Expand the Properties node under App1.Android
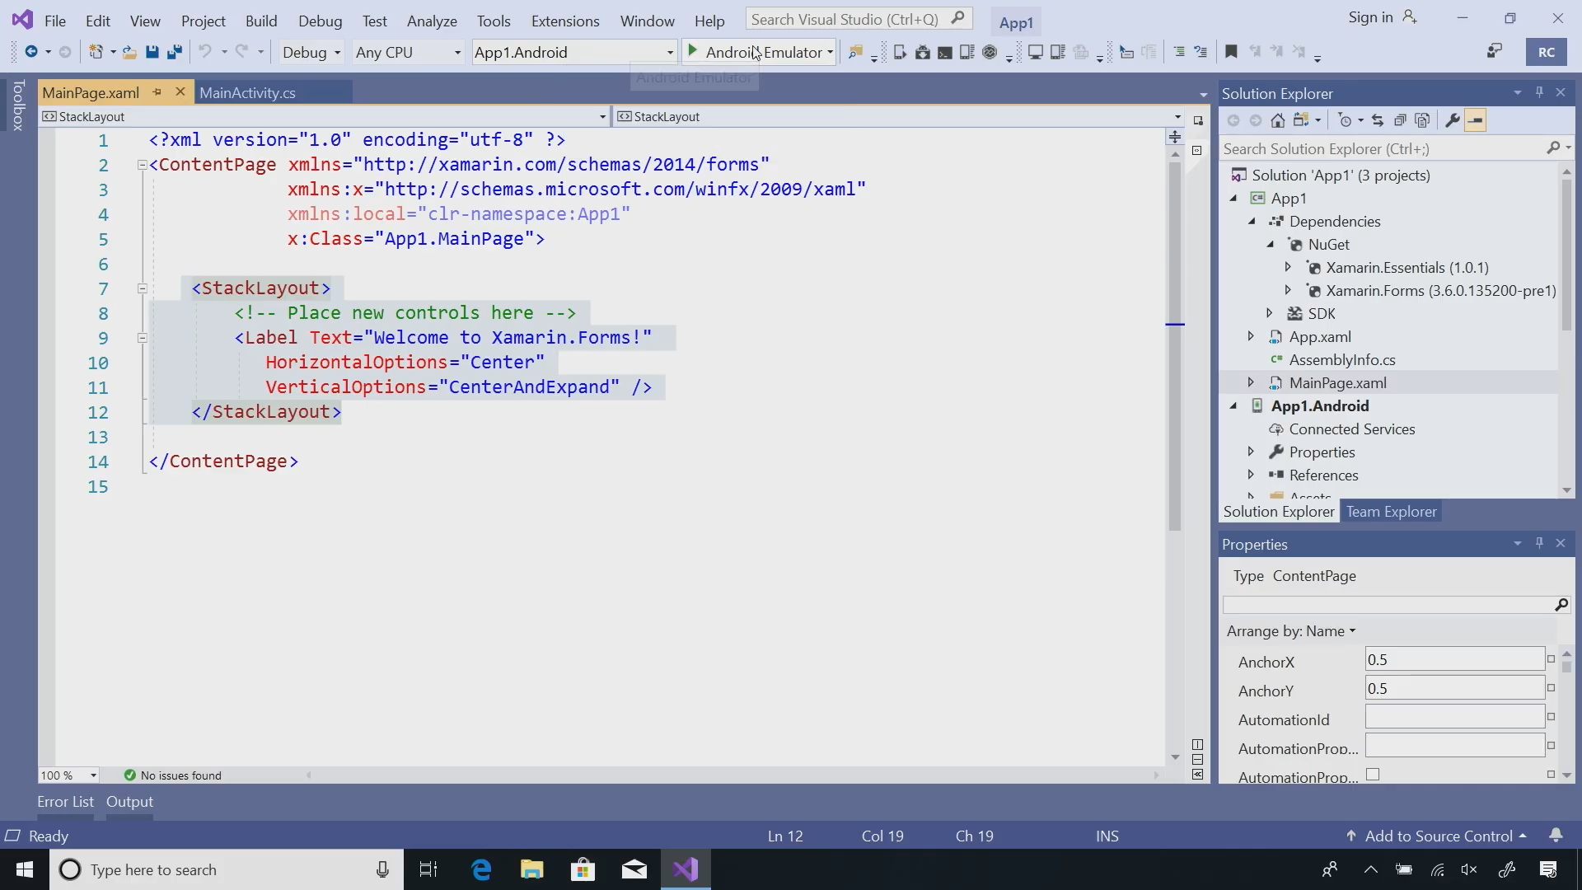Viewport: 1582px width, 890px height. (1251, 452)
